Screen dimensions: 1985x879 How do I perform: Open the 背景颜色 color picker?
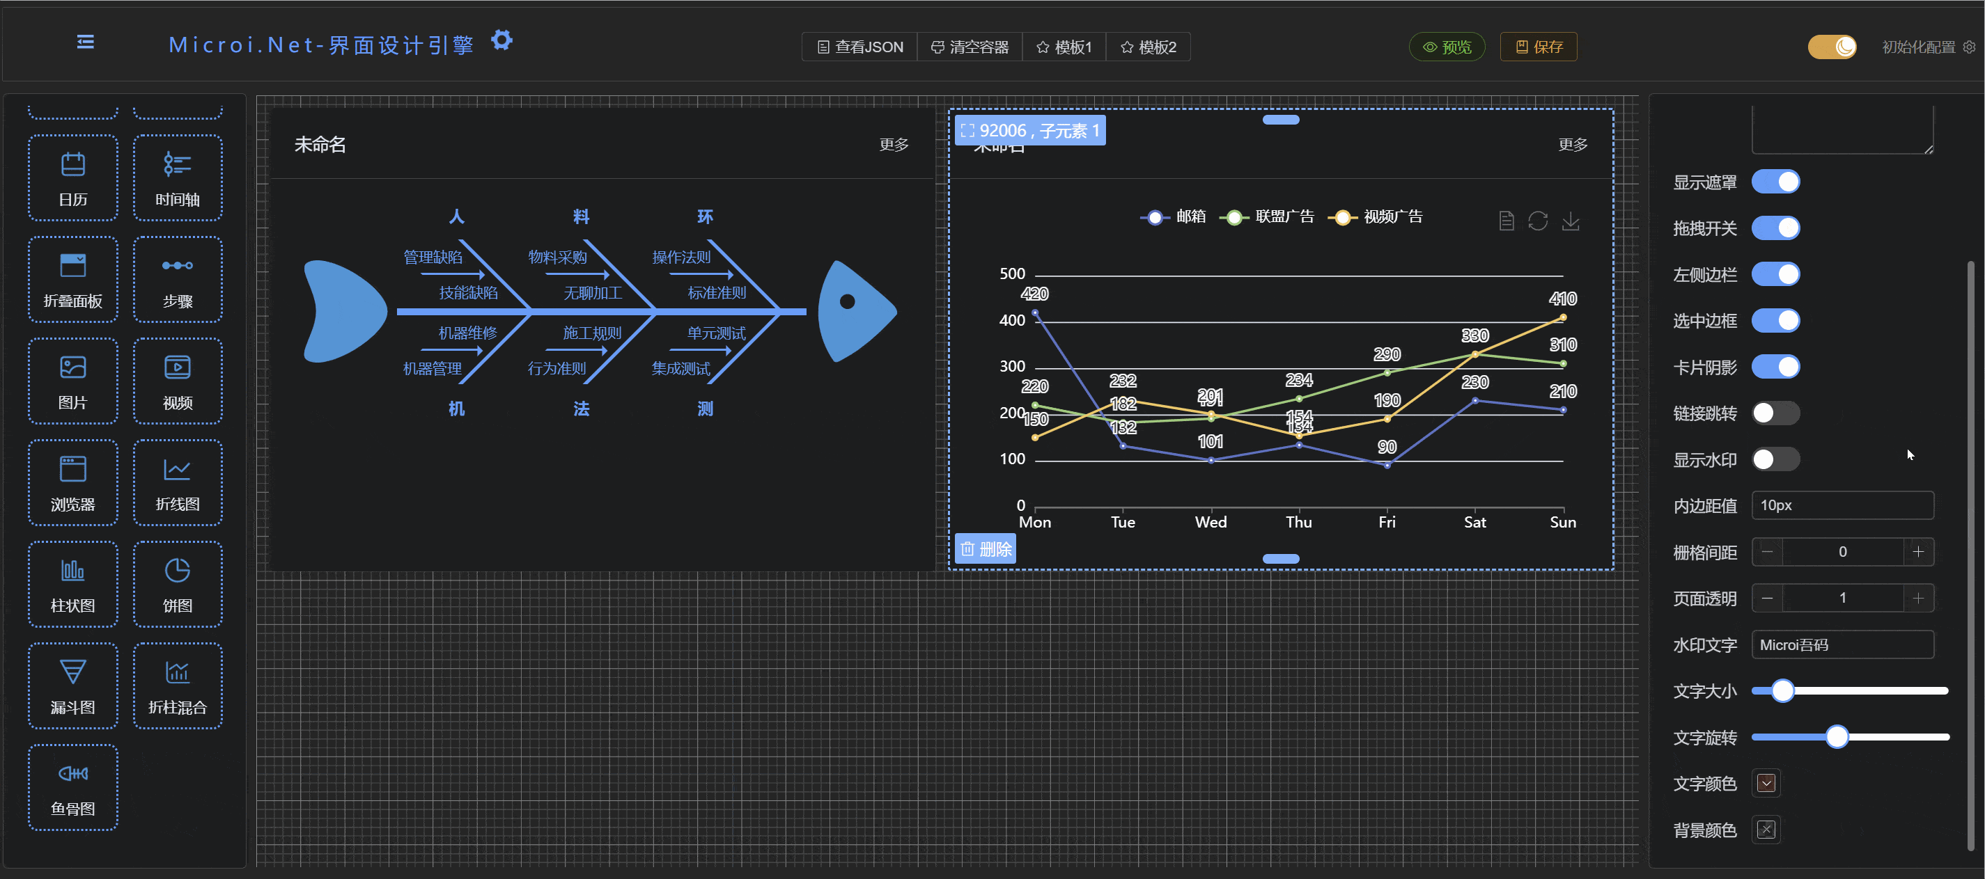(1766, 830)
